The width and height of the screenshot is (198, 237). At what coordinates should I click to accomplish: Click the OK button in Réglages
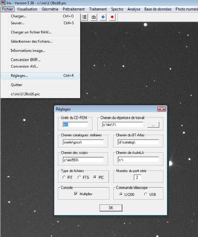coord(111,208)
